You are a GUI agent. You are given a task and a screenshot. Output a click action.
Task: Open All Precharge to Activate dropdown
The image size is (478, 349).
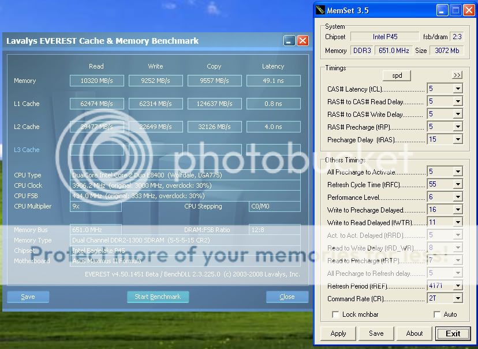pos(458,172)
